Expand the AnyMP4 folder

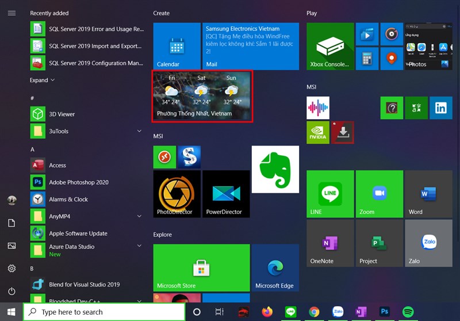coord(139,216)
